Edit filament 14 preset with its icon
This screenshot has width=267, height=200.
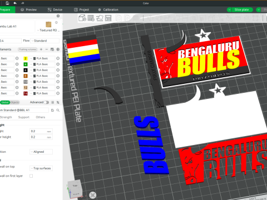click(58, 93)
